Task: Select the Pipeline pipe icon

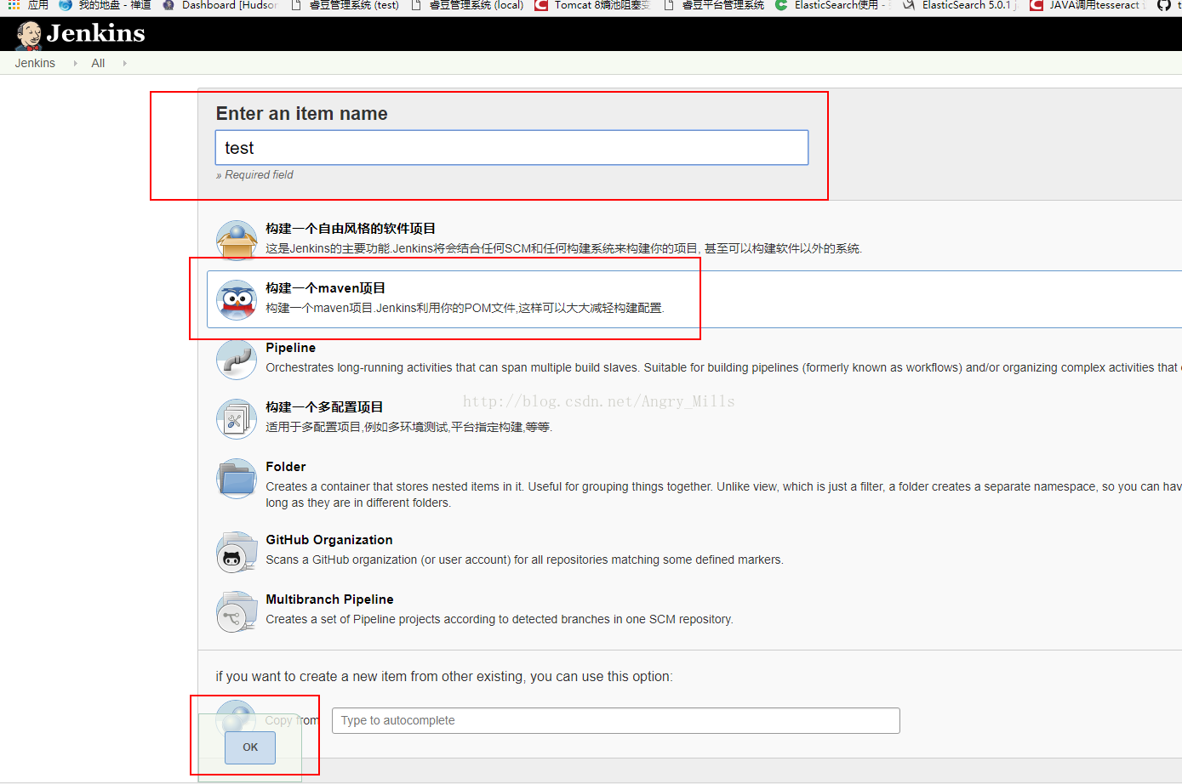Action: click(x=237, y=359)
